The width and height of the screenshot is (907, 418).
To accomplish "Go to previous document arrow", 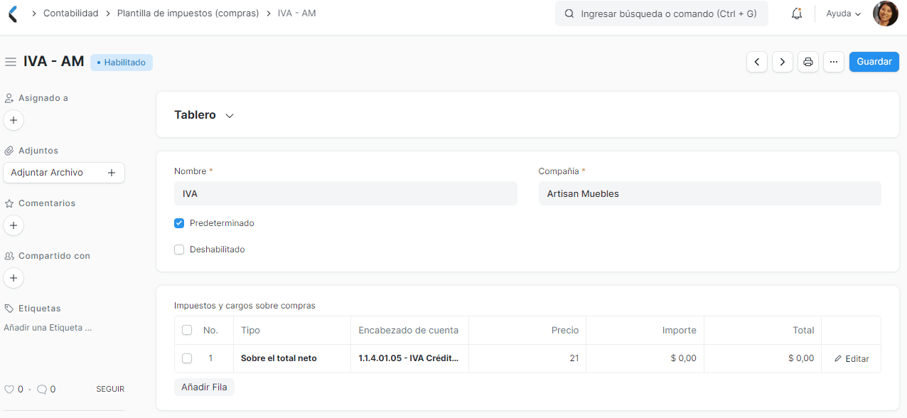I will point(757,62).
